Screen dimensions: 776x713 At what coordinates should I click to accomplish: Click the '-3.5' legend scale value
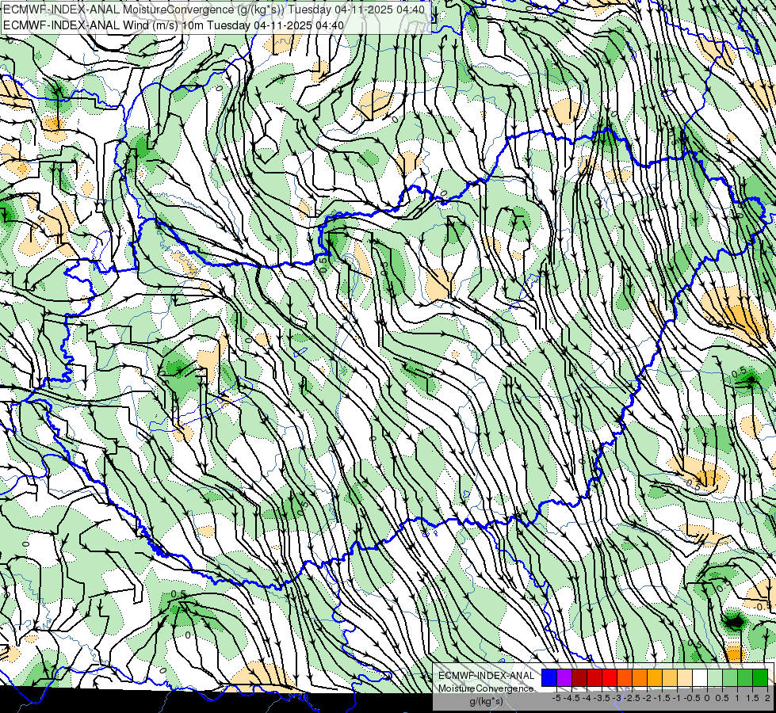click(602, 698)
